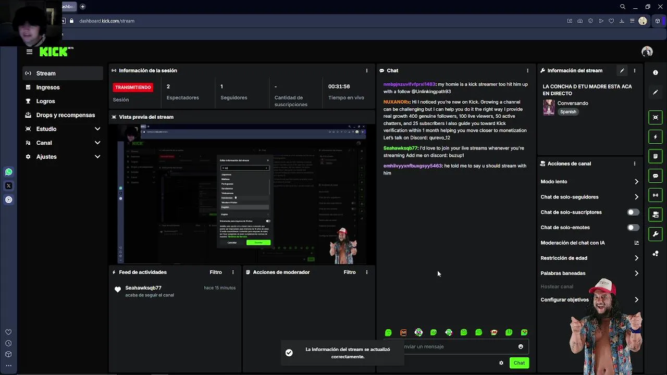This screenshot has height=375, width=667.
Task: Open chat settings gear next to Chat button
Action: coord(501,363)
